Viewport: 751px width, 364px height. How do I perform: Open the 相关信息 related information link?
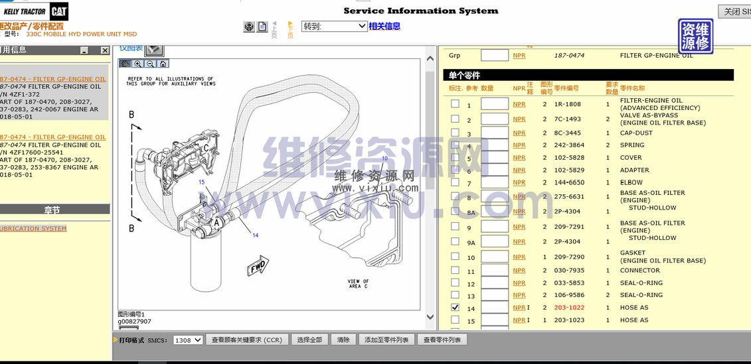[x=384, y=27]
